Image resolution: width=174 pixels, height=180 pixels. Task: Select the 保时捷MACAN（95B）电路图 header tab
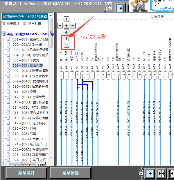coord(25,16)
